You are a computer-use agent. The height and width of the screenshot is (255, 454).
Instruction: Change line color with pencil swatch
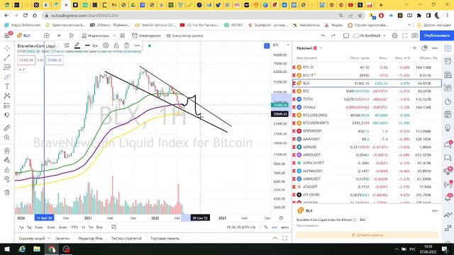coord(77,45)
